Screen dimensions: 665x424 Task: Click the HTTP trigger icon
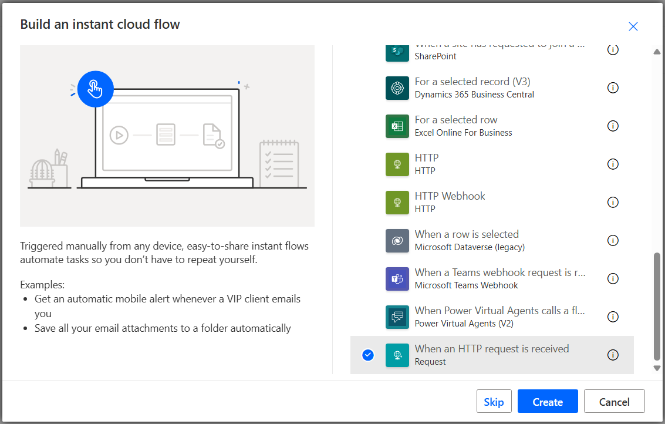click(397, 164)
